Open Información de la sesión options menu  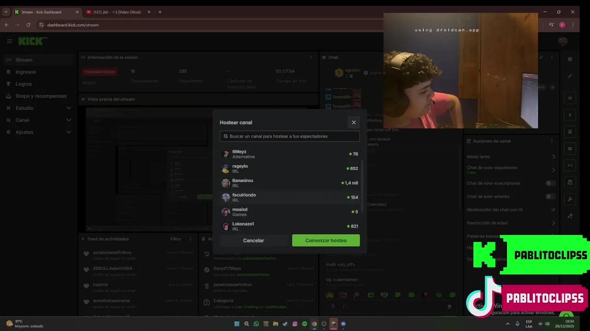coord(311,57)
